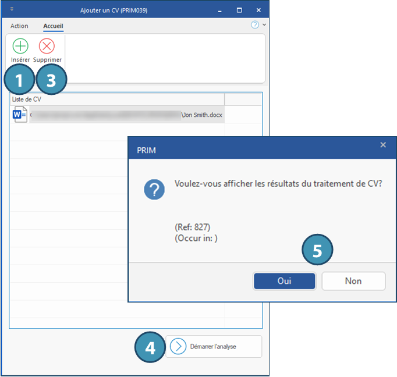This screenshot has width=397, height=377.
Task: Maximize the Ajouter un CV window
Action: [239, 10]
